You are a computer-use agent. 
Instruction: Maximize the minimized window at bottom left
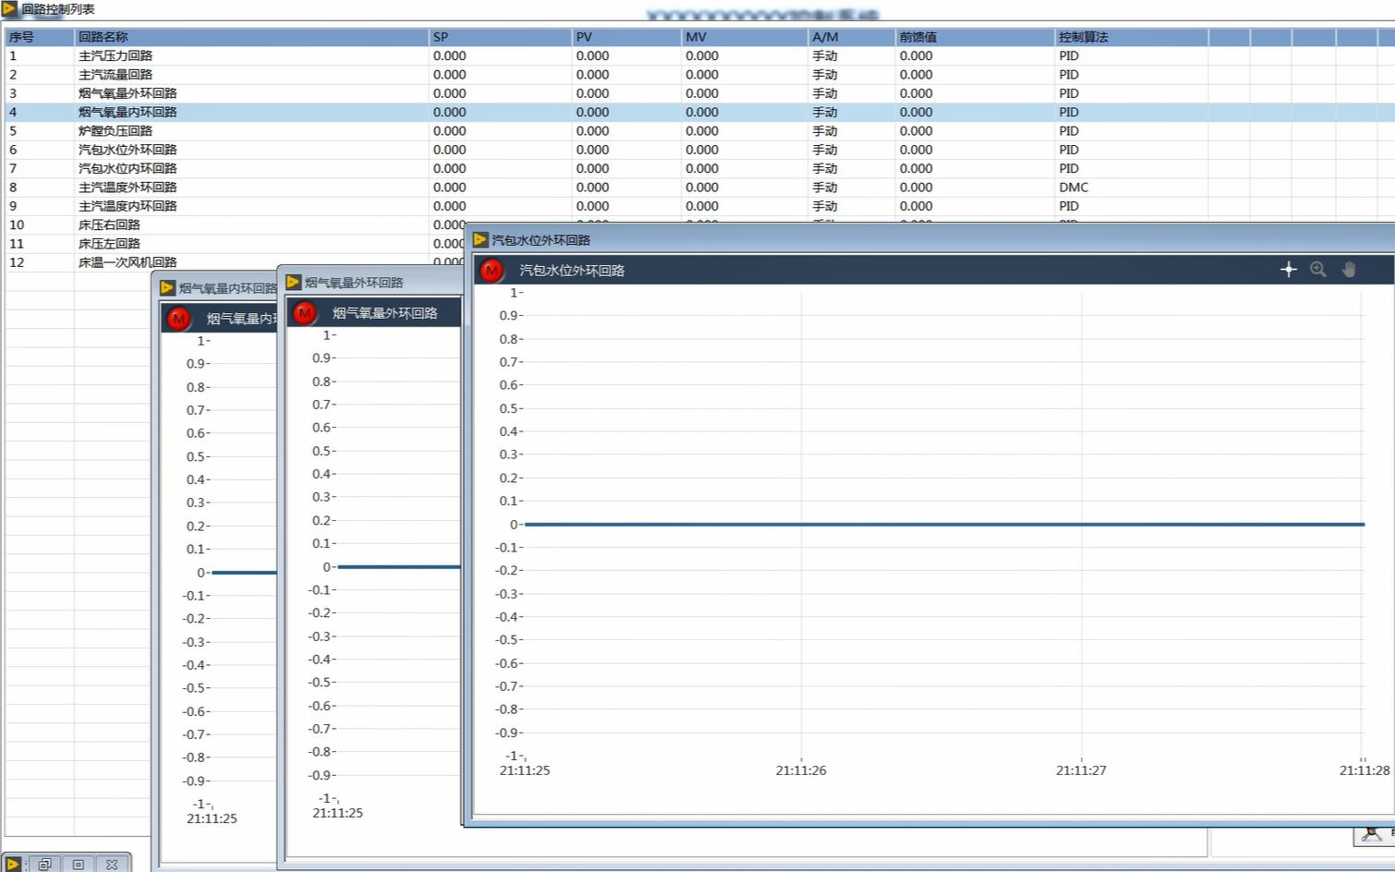click(x=79, y=865)
